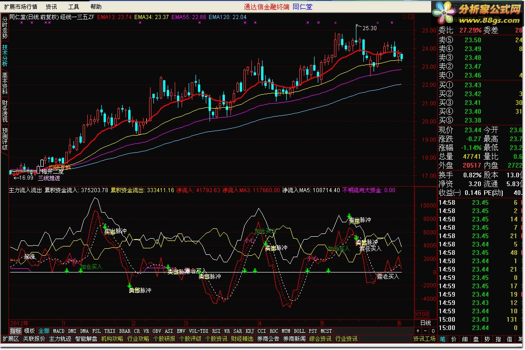The height and width of the screenshot is (350, 525).
Task: Select the 全部 indicator filter
Action: tap(44, 331)
